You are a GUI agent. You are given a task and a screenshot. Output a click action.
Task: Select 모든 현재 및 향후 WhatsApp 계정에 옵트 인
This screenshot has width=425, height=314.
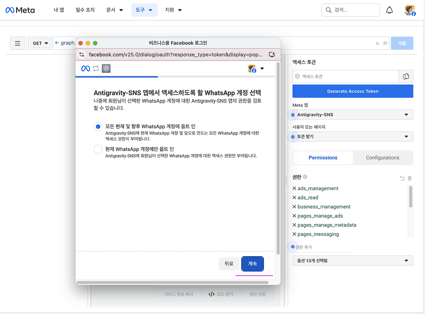98,127
